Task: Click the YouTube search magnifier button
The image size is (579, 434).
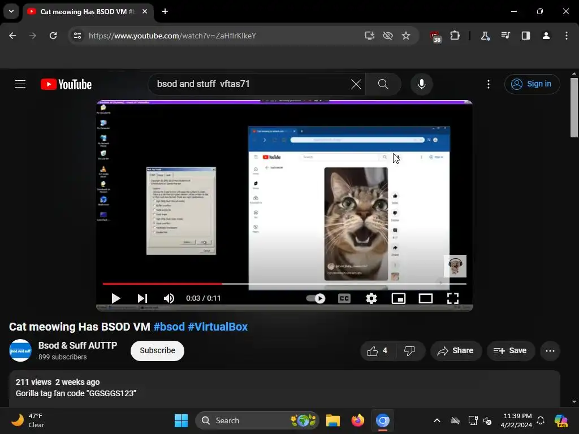Action: click(x=383, y=84)
